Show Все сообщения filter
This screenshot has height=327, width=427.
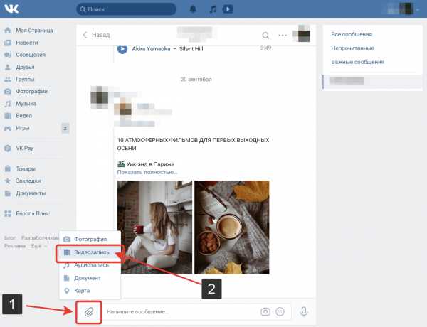352,35
